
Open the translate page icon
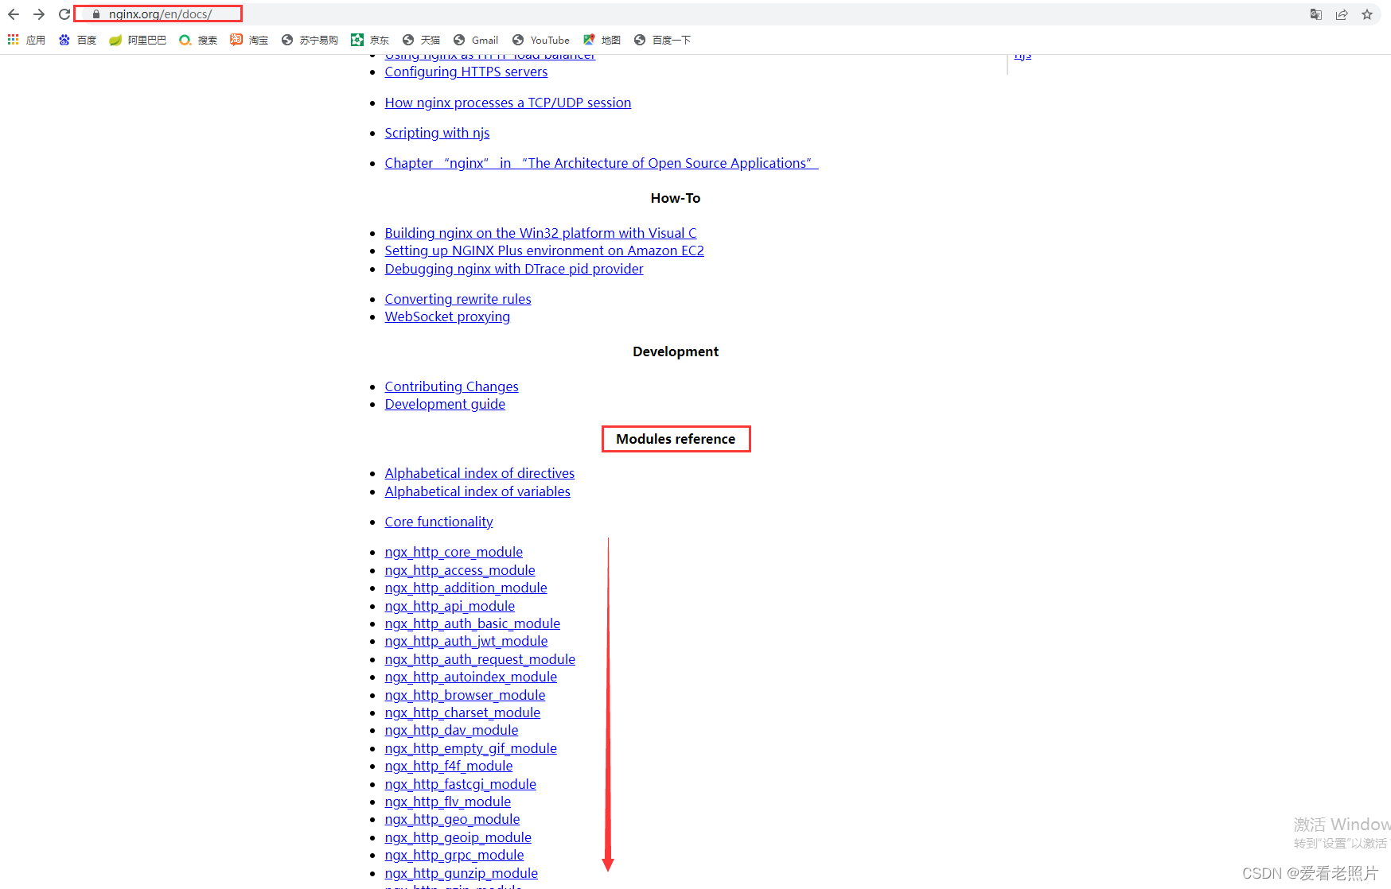click(x=1316, y=14)
